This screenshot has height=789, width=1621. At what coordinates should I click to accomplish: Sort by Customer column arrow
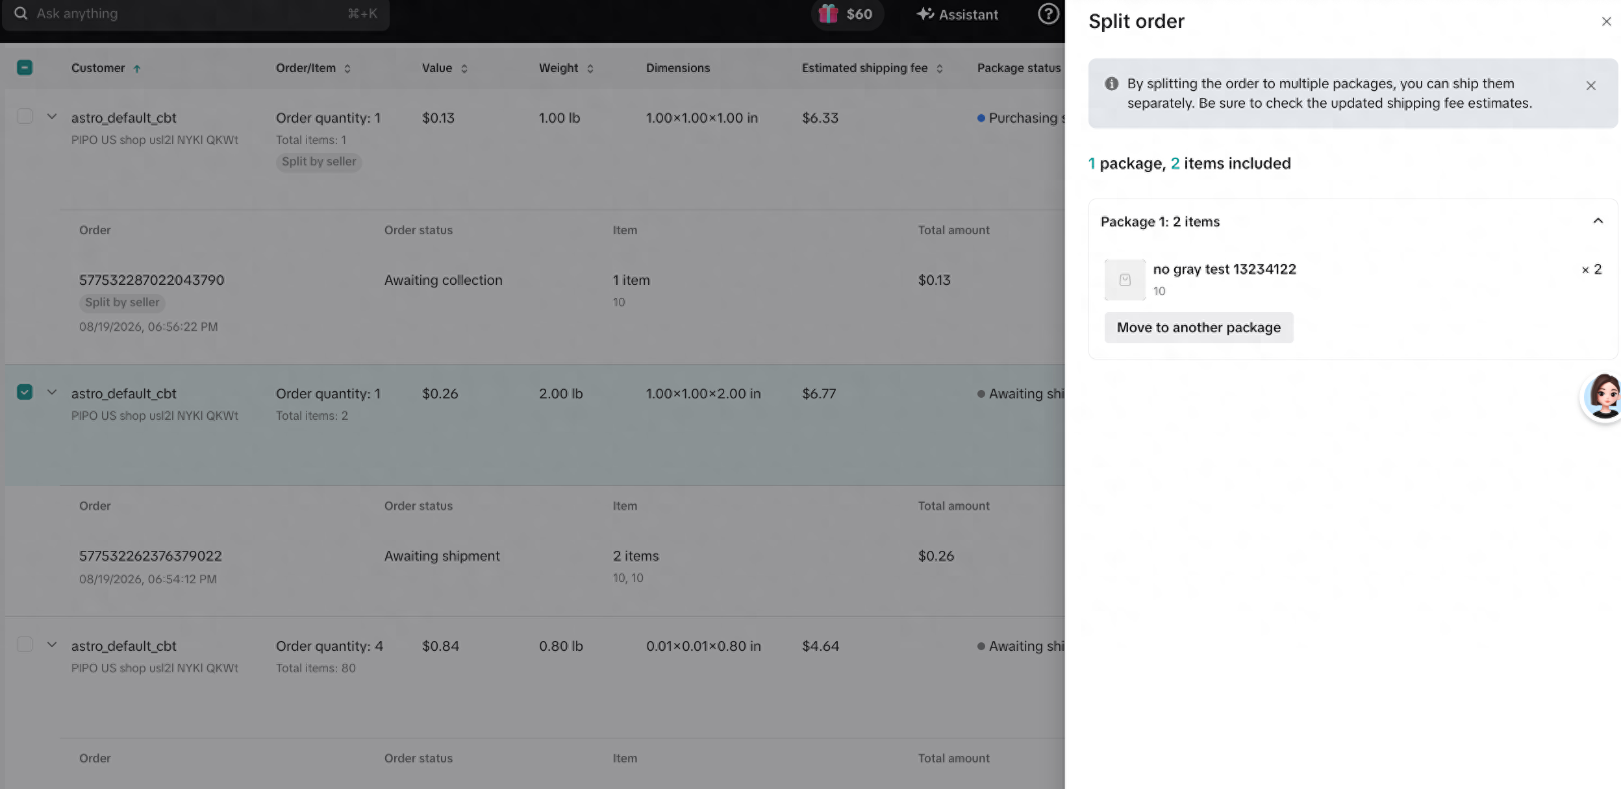click(x=137, y=69)
